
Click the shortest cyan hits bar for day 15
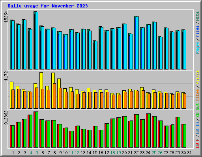[x=96, y=55]
